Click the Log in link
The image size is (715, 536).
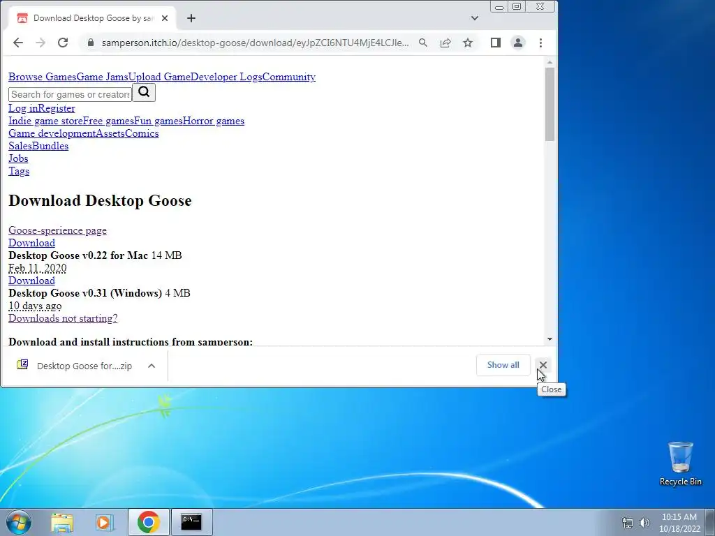[x=24, y=108]
